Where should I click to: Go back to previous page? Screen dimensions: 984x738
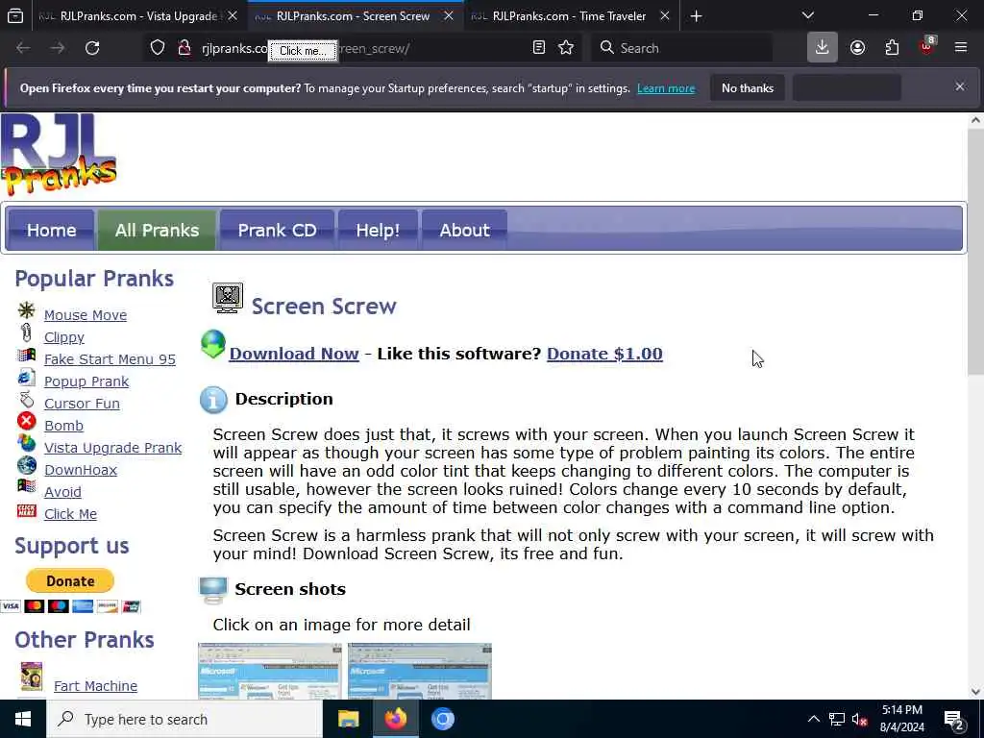tap(23, 48)
